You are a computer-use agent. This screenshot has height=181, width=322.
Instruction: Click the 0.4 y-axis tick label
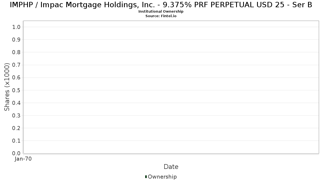(x=16, y=103)
